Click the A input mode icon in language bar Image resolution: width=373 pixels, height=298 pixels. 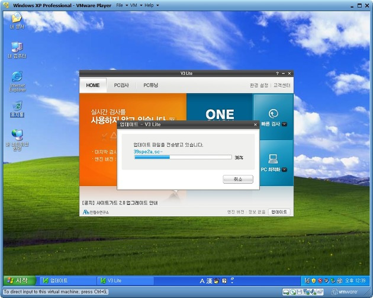[202, 281]
